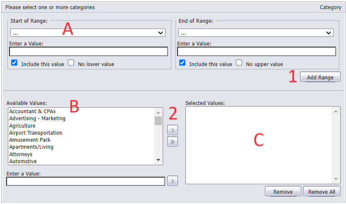Screen dimensions: 346x204
Task: Uncheck Include this value under Start of Range
Action: pyautogui.click(x=14, y=63)
